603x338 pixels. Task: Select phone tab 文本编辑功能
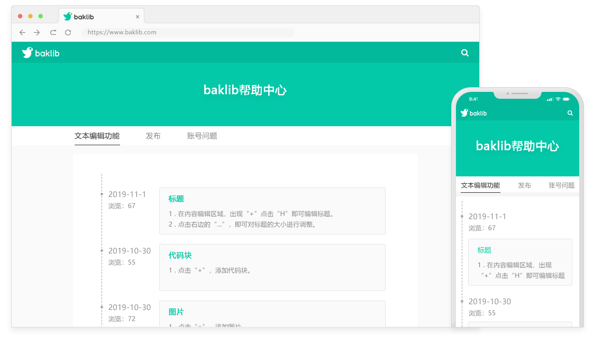[x=480, y=185]
